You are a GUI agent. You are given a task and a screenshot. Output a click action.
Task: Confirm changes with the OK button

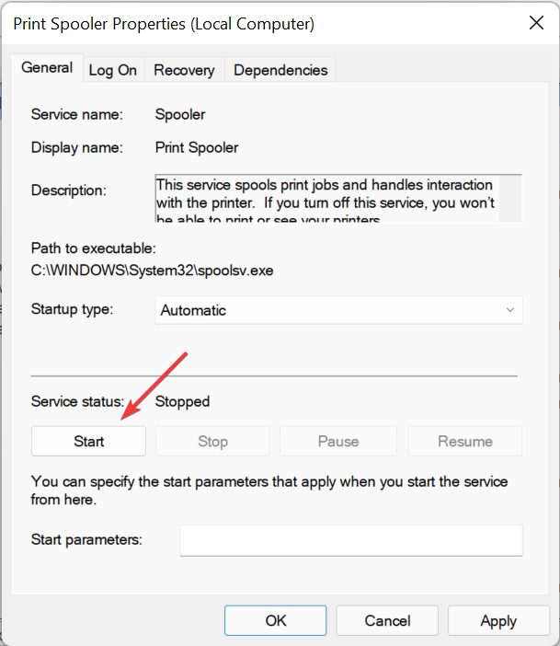[276, 620]
